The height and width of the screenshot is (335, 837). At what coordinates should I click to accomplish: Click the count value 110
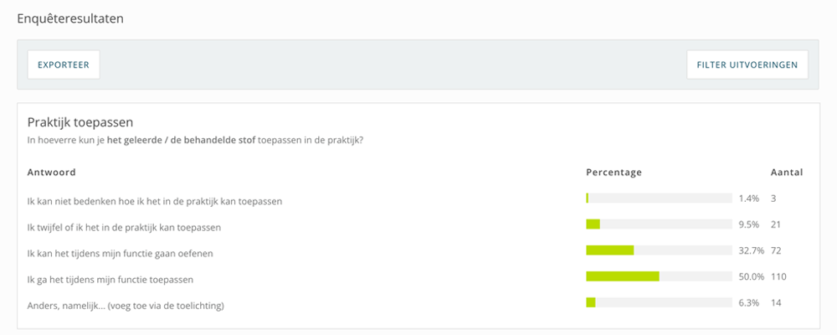[779, 276]
